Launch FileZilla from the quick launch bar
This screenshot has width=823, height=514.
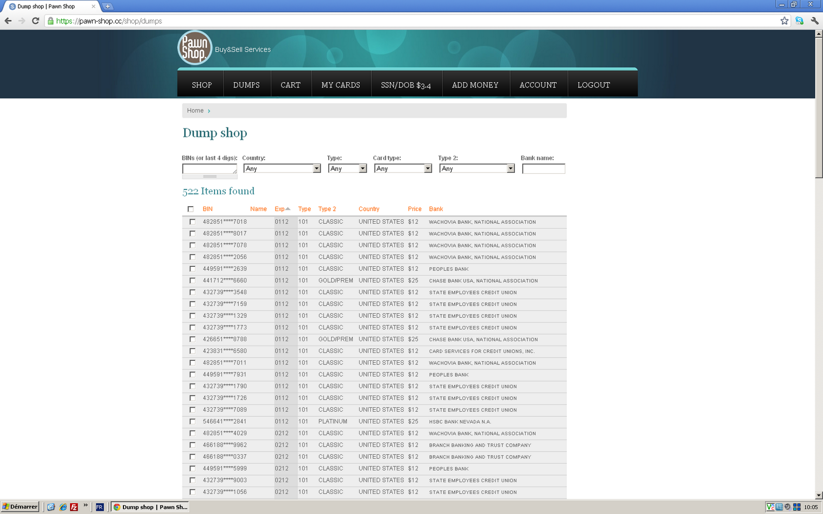pos(74,507)
